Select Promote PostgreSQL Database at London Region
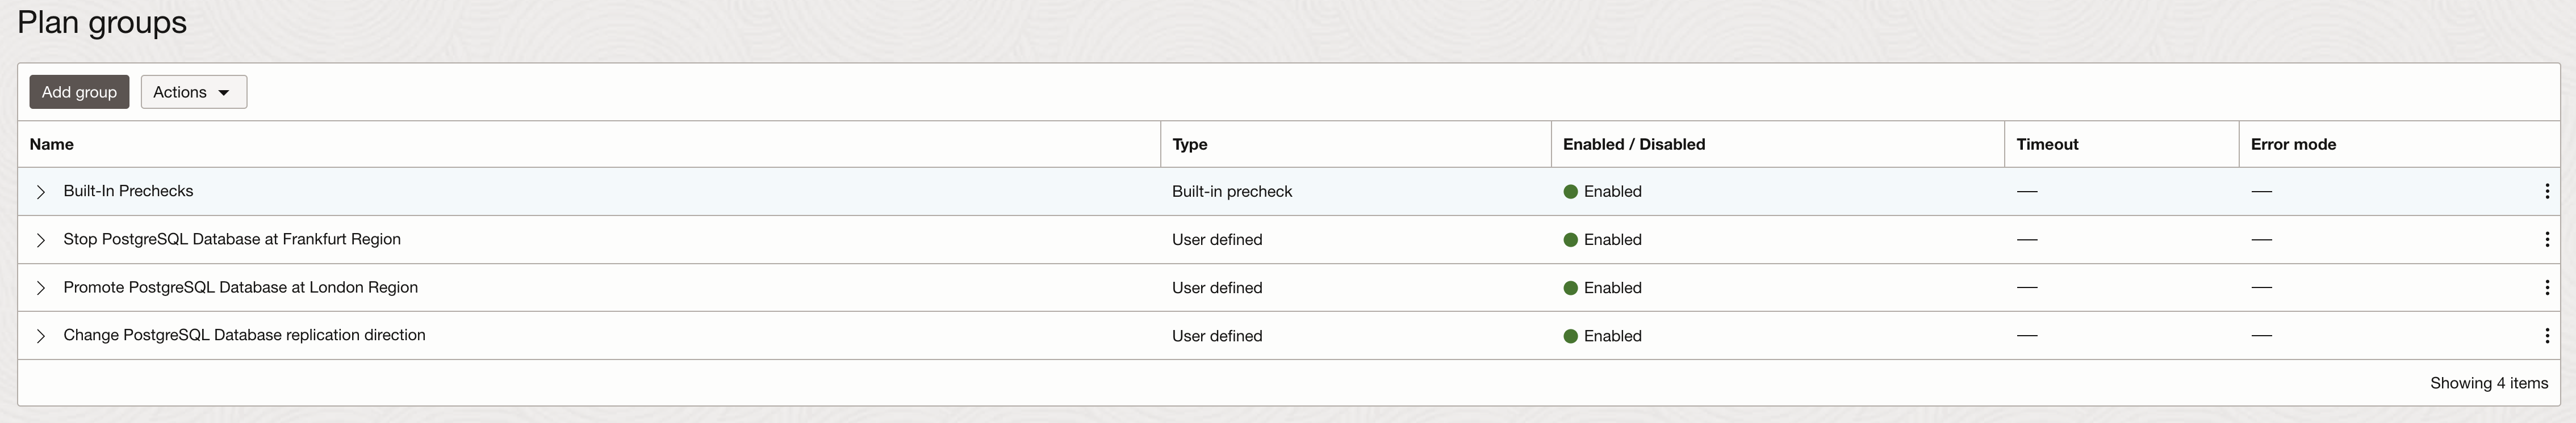Image resolution: width=2576 pixels, height=423 pixels. tap(240, 287)
